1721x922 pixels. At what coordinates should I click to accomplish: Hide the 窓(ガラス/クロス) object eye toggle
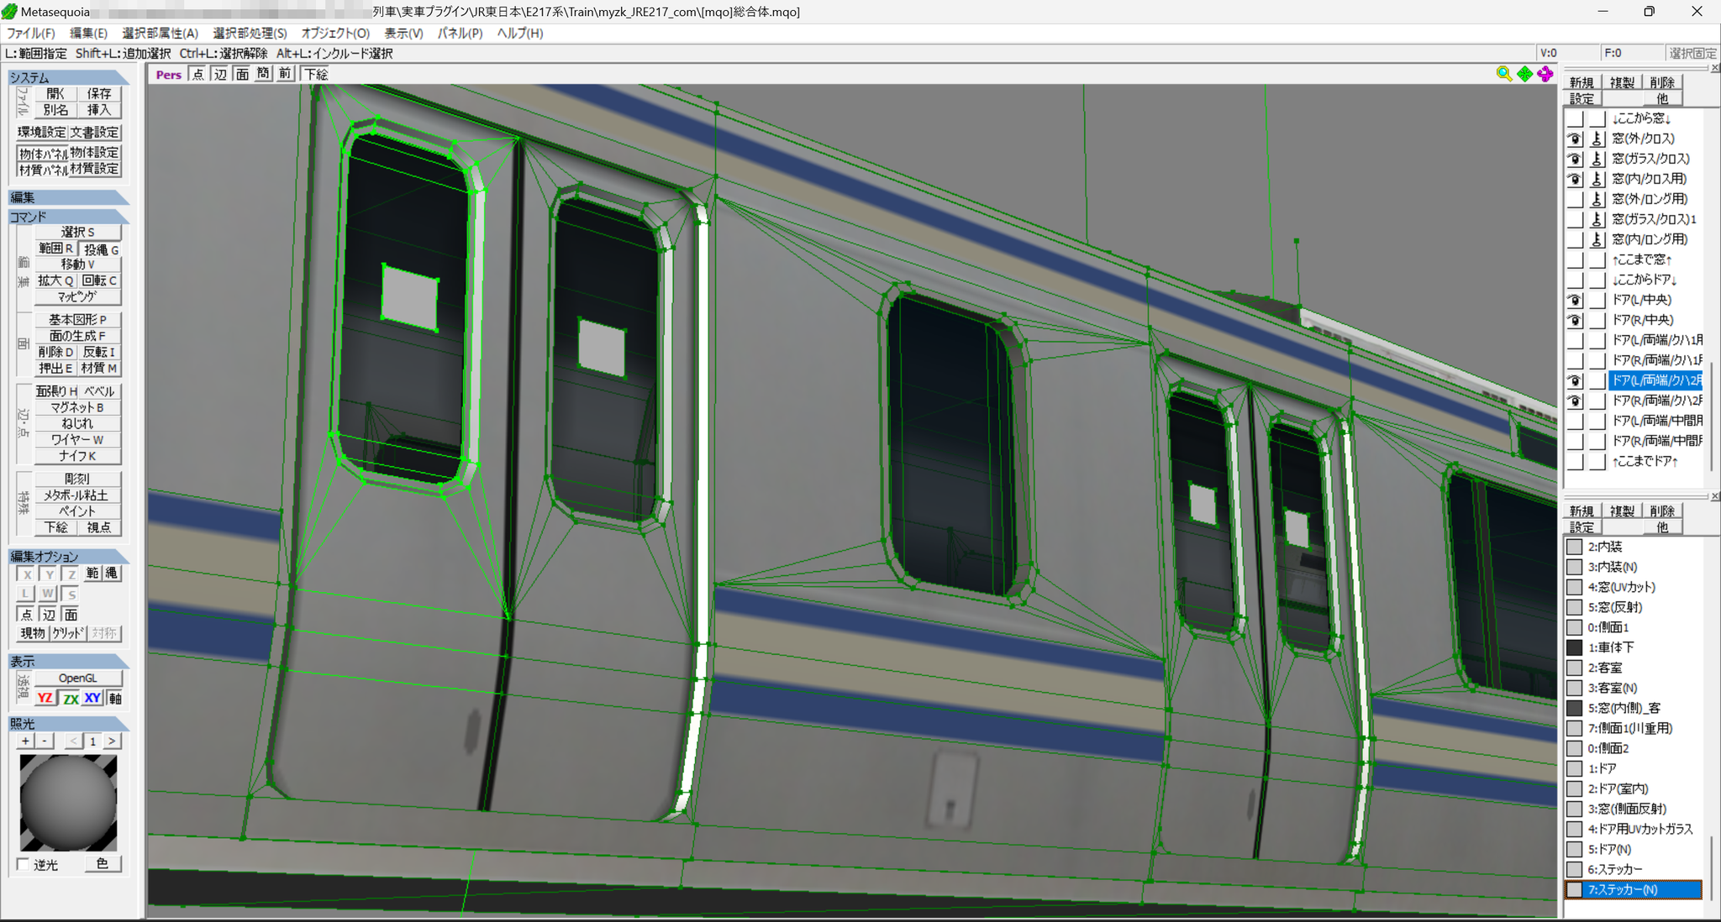pyautogui.click(x=1575, y=159)
